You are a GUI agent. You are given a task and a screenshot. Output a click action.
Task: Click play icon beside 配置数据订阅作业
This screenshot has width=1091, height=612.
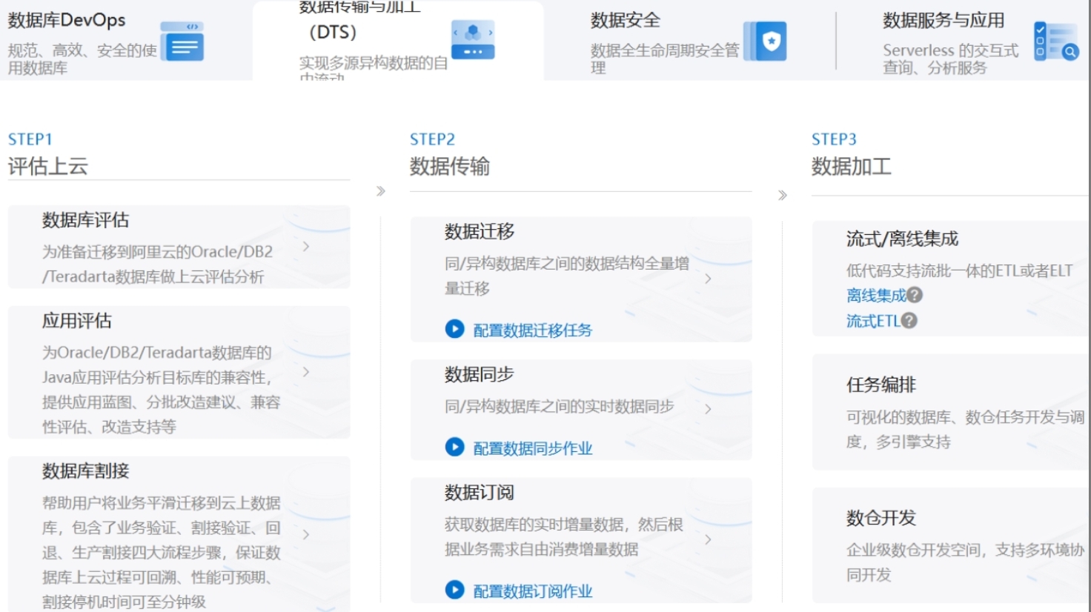click(454, 590)
